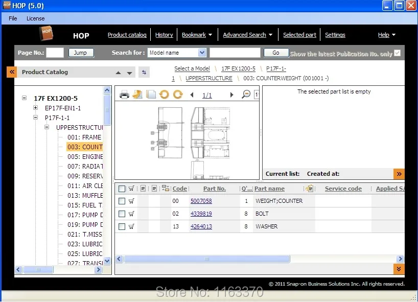This screenshot has height=302, width=418.
Task: Go to previous diagram page arrow
Action: tap(192, 95)
